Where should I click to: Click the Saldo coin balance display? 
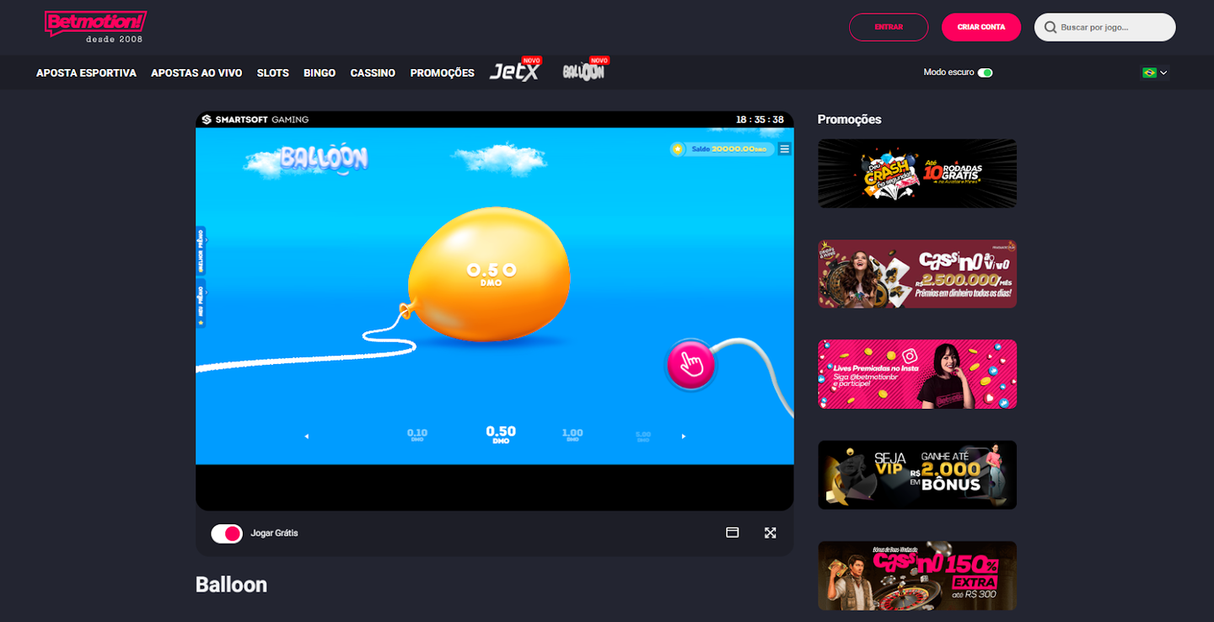pyautogui.click(x=722, y=149)
